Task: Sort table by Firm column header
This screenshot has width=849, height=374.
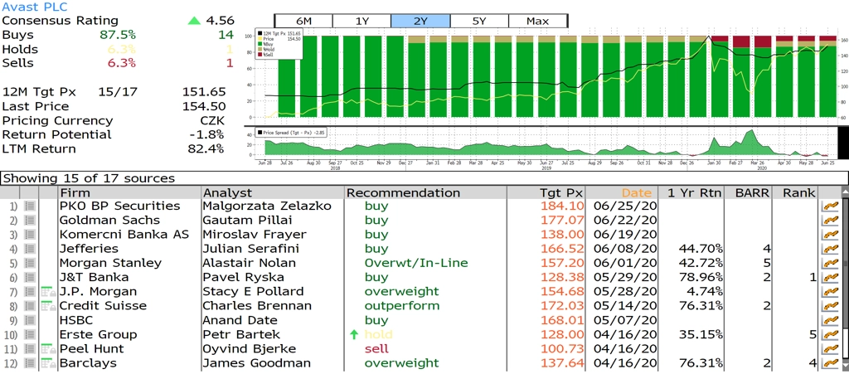Action: pos(129,192)
